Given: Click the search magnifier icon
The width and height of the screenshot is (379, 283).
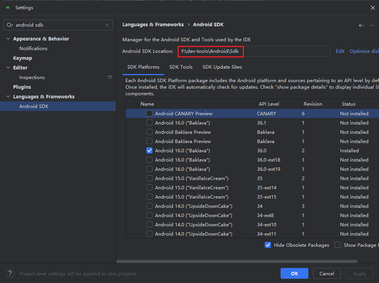Looking at the screenshot, I should pyautogui.click(x=10, y=25).
